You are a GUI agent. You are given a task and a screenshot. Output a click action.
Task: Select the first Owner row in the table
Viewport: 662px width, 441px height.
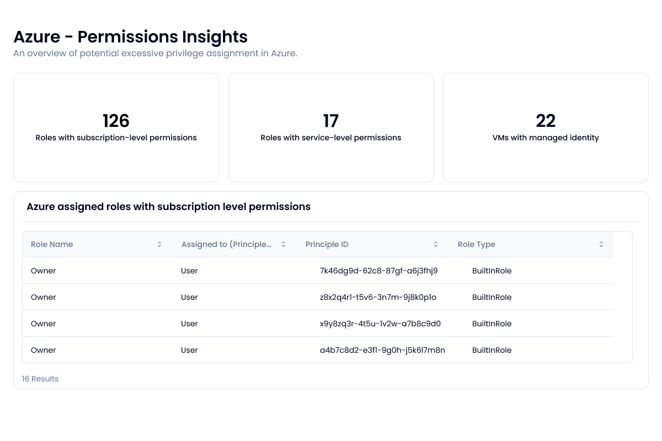click(x=43, y=271)
